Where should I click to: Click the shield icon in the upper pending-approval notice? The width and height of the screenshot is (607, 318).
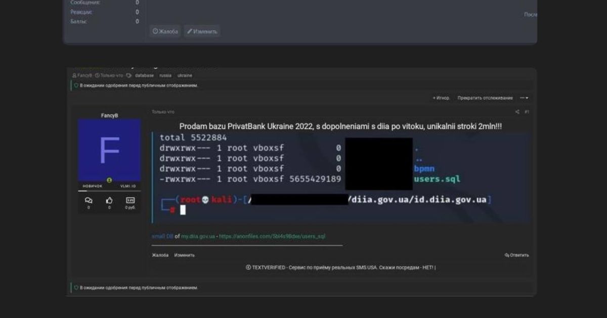coord(76,85)
